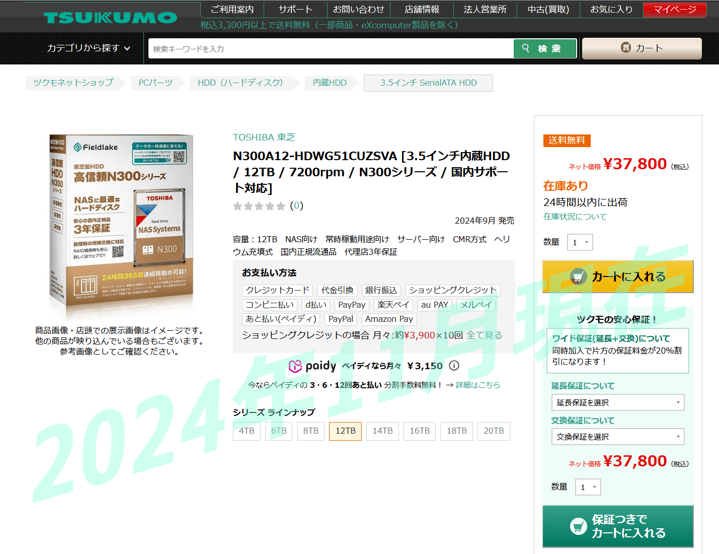
Task: Click クレジットカード payment tag
Action: [x=278, y=291]
